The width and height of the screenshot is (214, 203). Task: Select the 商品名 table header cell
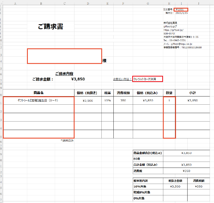point(38,93)
